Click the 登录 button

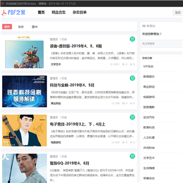(178, 13)
